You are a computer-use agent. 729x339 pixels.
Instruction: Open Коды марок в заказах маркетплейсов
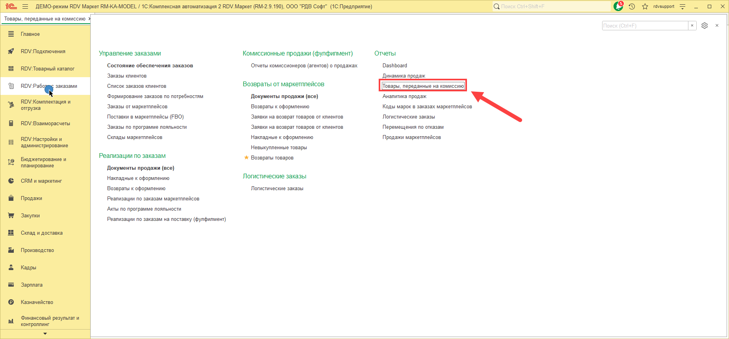click(427, 107)
